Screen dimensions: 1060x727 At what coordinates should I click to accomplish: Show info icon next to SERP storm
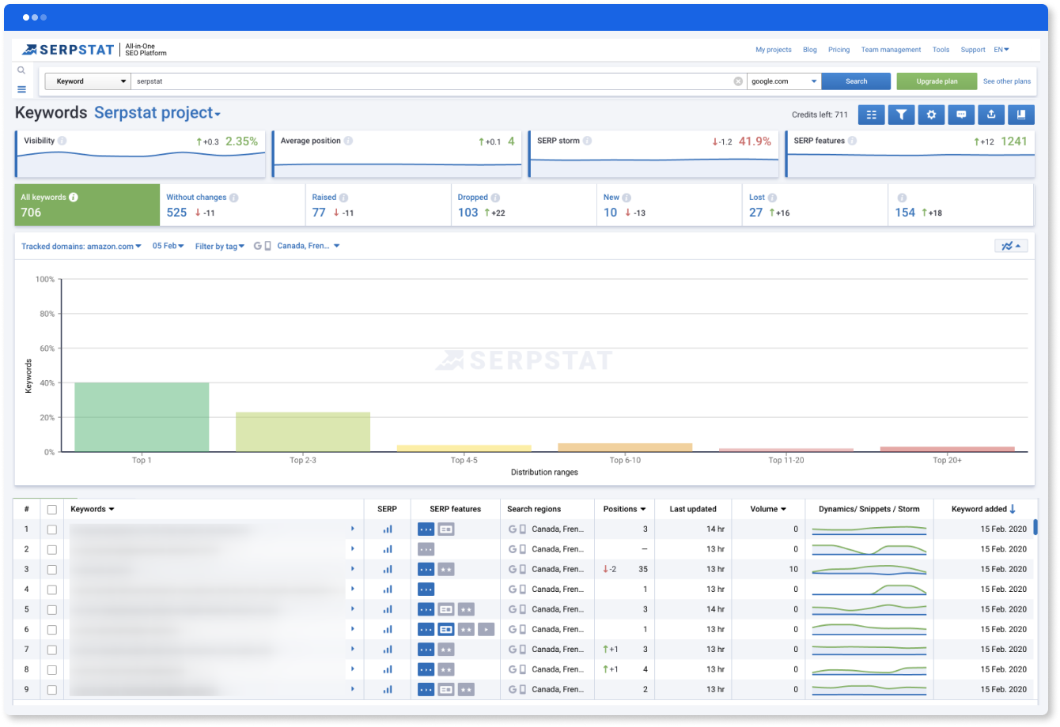tap(587, 141)
